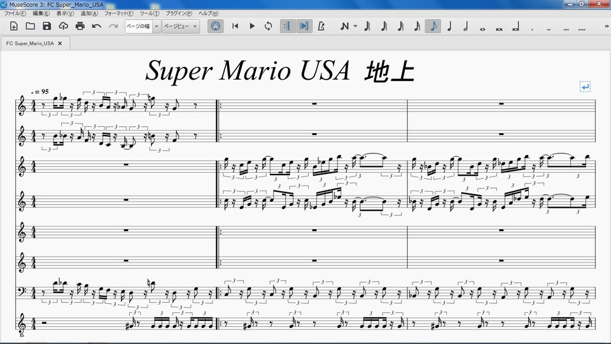Select quarter note duration
The width and height of the screenshot is (611, 344).
449,26
